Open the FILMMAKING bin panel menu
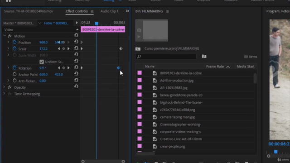The width and height of the screenshot is (290, 163). pos(167,11)
